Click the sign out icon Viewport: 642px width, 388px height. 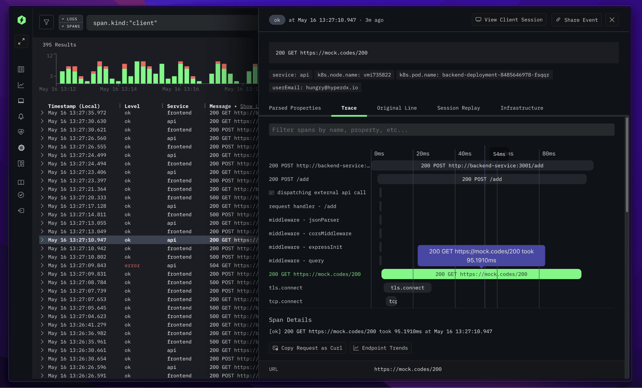[x=21, y=210]
